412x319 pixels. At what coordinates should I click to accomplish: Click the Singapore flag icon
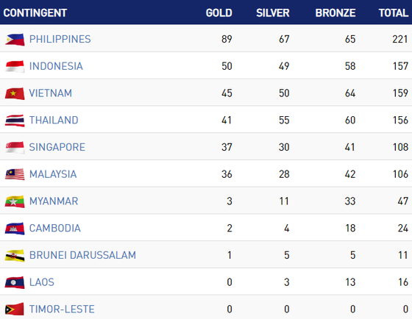(15, 148)
